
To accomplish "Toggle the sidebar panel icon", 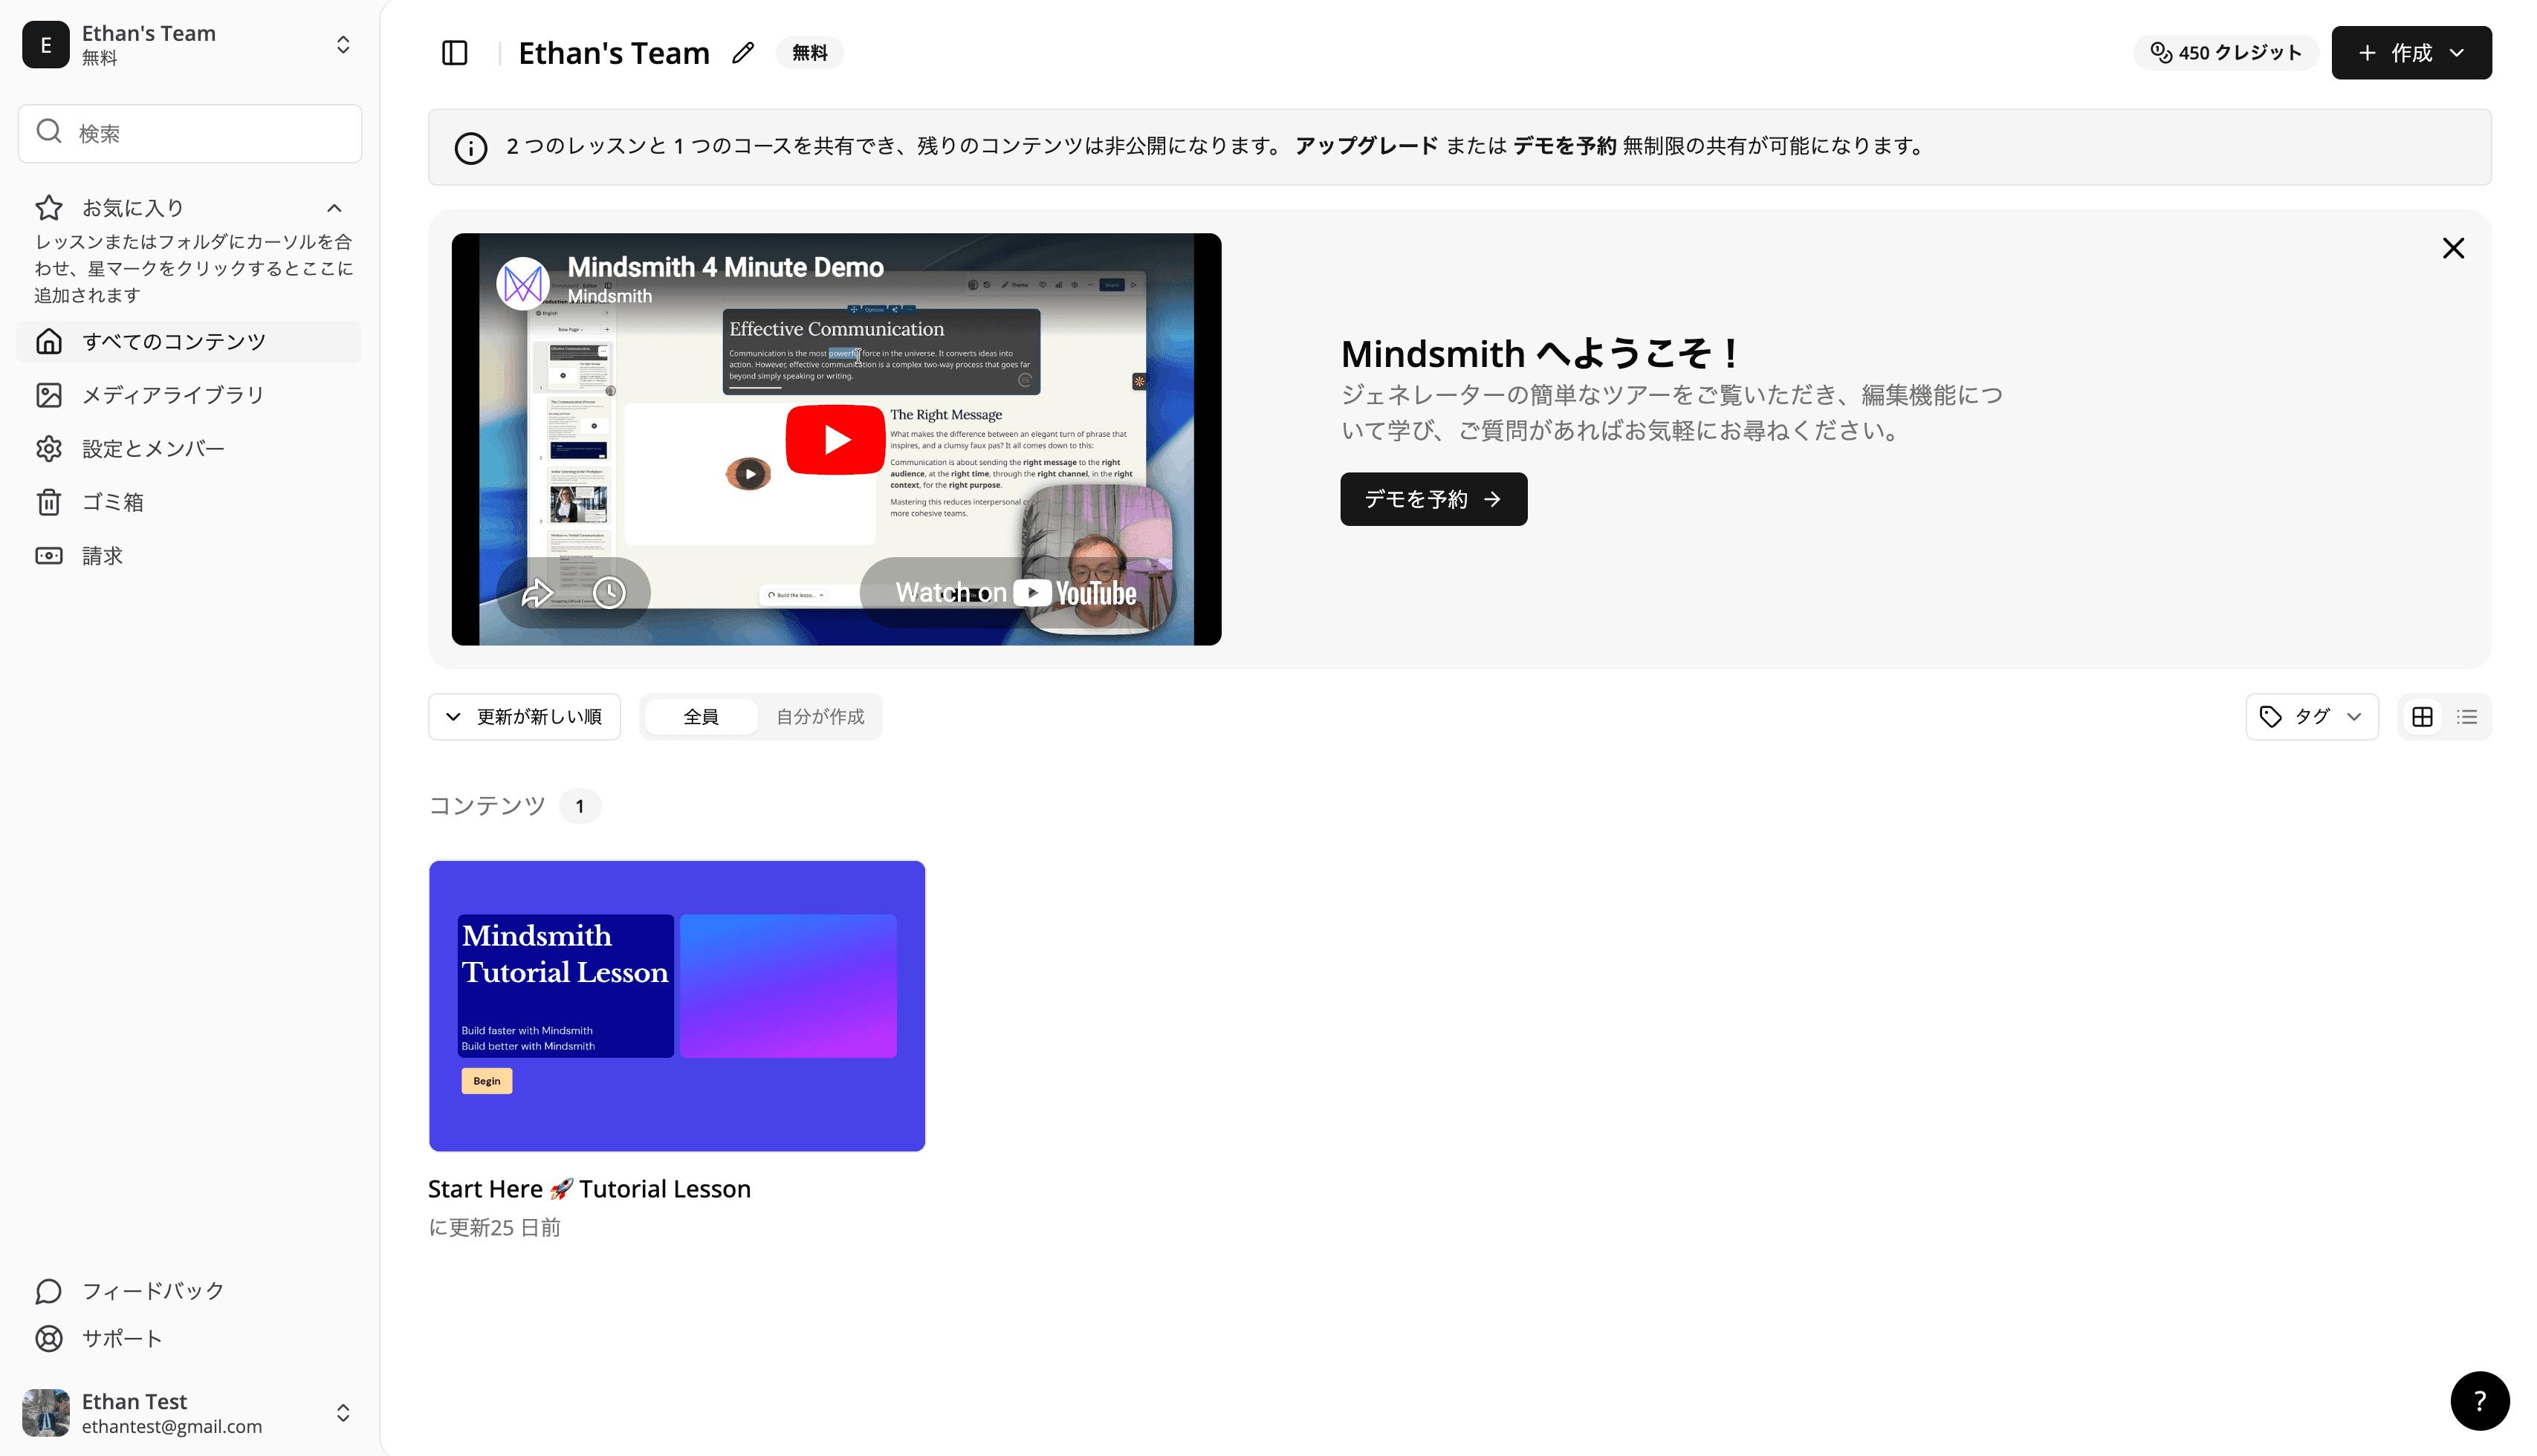I will [x=454, y=52].
